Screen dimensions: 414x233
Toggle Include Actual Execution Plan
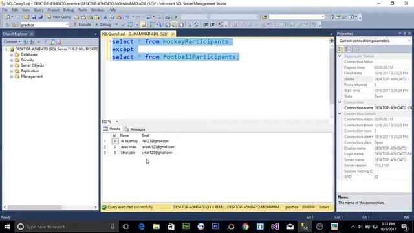pos(151,25)
